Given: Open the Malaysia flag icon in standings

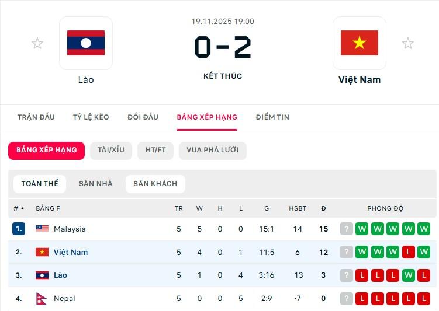Looking at the screenshot, I should pyautogui.click(x=42, y=229).
